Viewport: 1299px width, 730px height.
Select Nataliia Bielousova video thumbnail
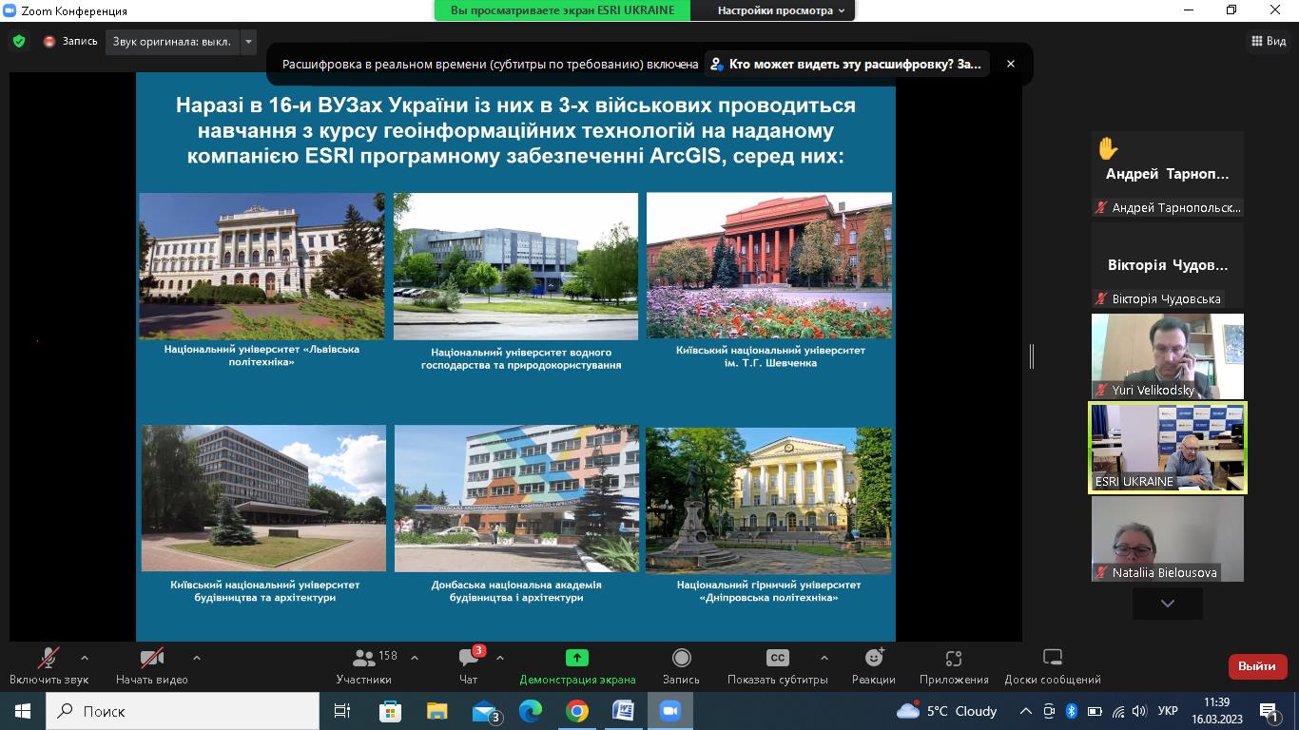(x=1168, y=539)
